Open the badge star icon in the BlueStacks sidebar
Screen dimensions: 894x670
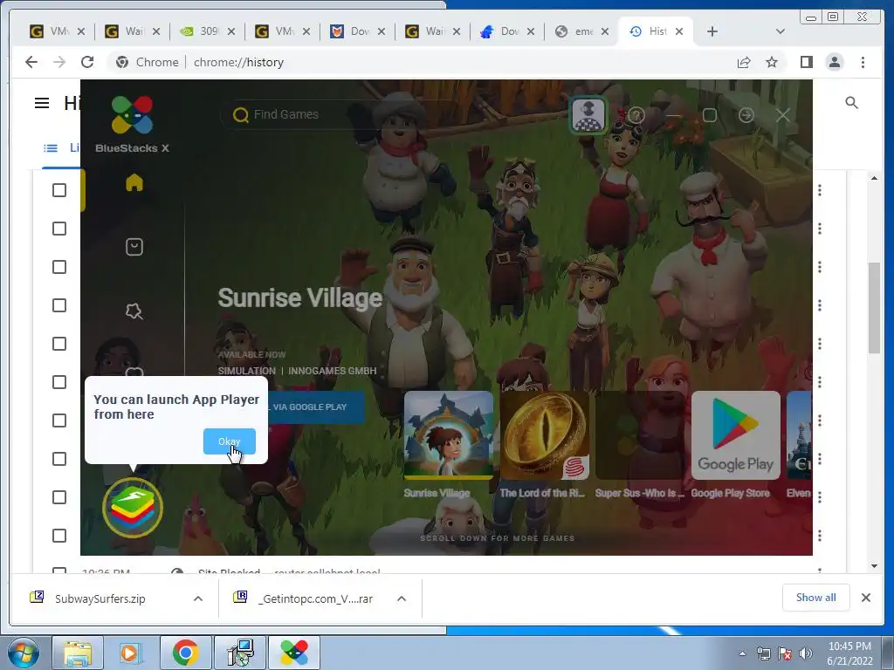pyautogui.click(x=134, y=311)
